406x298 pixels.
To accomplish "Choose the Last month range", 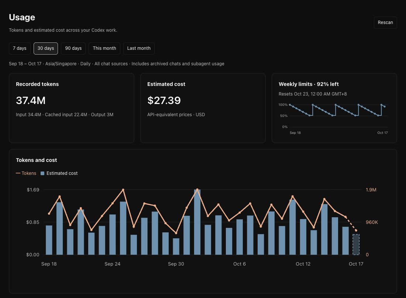I will tap(139, 48).
